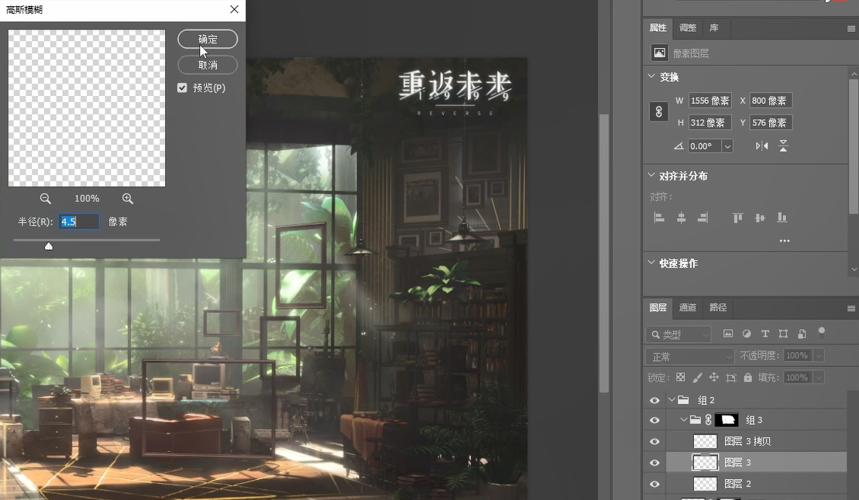The height and width of the screenshot is (500, 859).
Task: Open the Layers panel menu
Action: point(851,308)
